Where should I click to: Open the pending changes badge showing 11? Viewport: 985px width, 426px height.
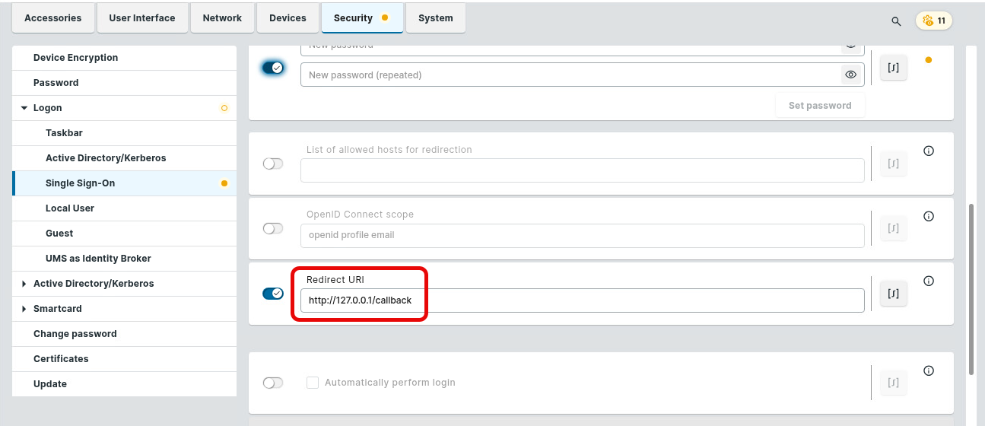(934, 21)
